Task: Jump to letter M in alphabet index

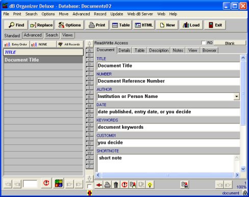Action: pyautogui.click(x=89, y=106)
